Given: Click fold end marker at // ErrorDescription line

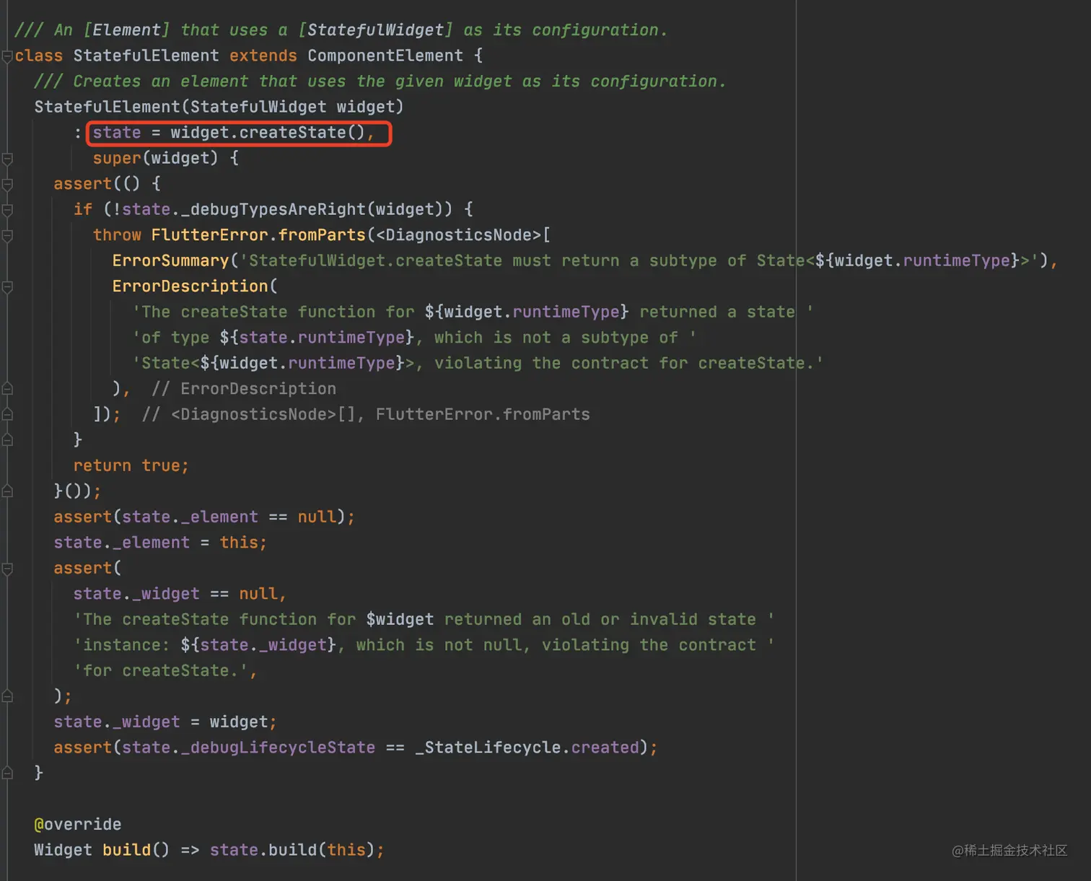Looking at the screenshot, I should [7, 389].
